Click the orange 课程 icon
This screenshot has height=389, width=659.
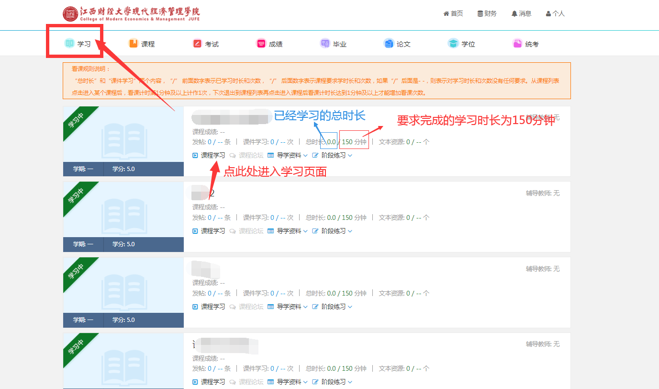[134, 44]
